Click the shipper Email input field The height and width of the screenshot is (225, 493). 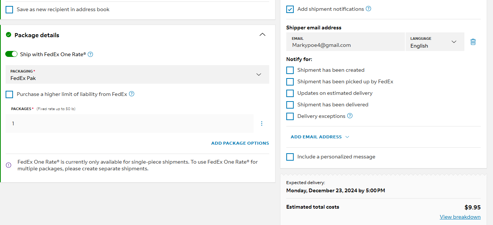point(345,42)
